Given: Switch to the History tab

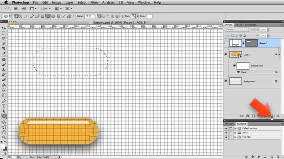Looking at the screenshot, I should tap(229, 124).
